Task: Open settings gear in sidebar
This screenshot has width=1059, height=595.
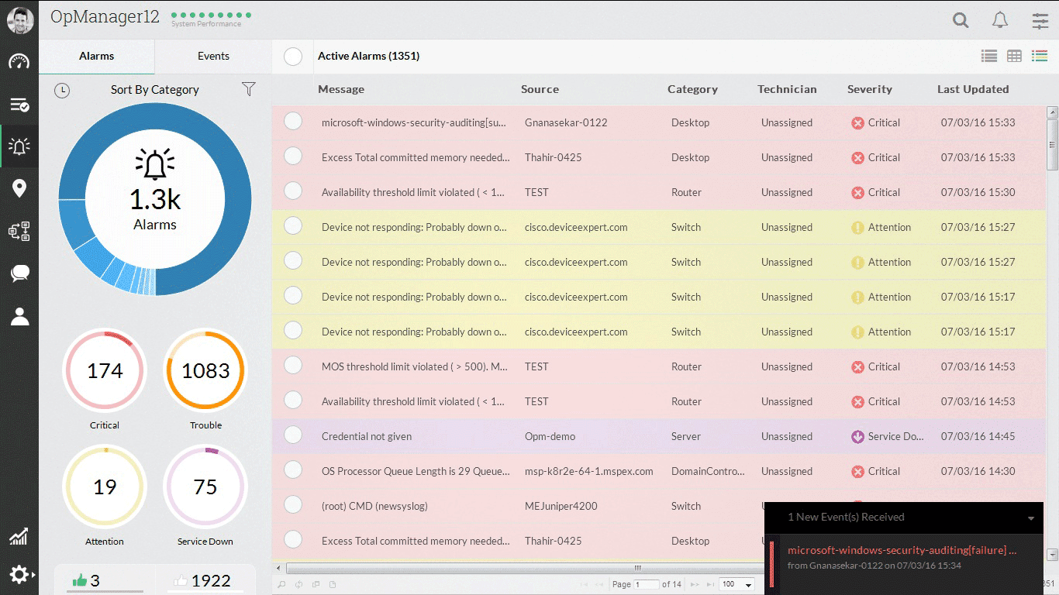Action: 19,574
